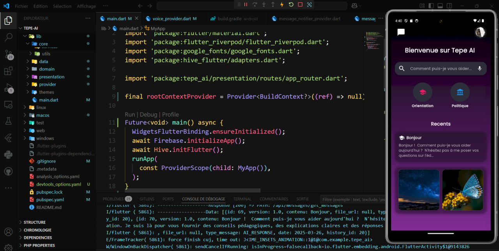Click the Profile code lens above main
Viewport: 499px width, 251px height.
170,114
